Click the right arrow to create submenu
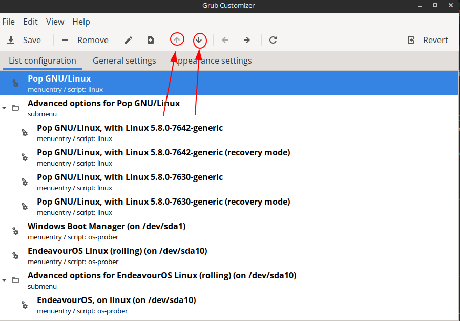The width and height of the screenshot is (460, 321). (x=247, y=40)
